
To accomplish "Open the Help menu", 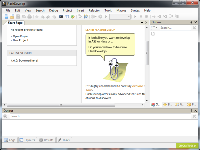I will [147, 10].
